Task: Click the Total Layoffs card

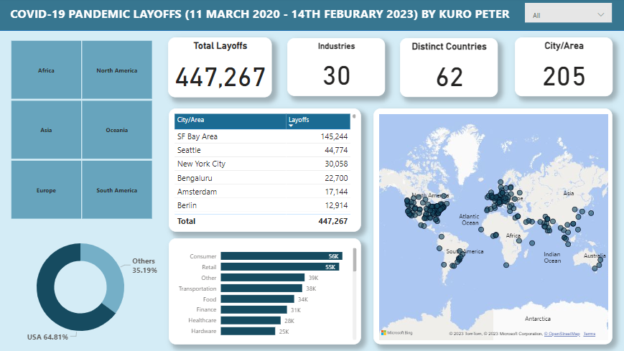Action: tap(220, 67)
